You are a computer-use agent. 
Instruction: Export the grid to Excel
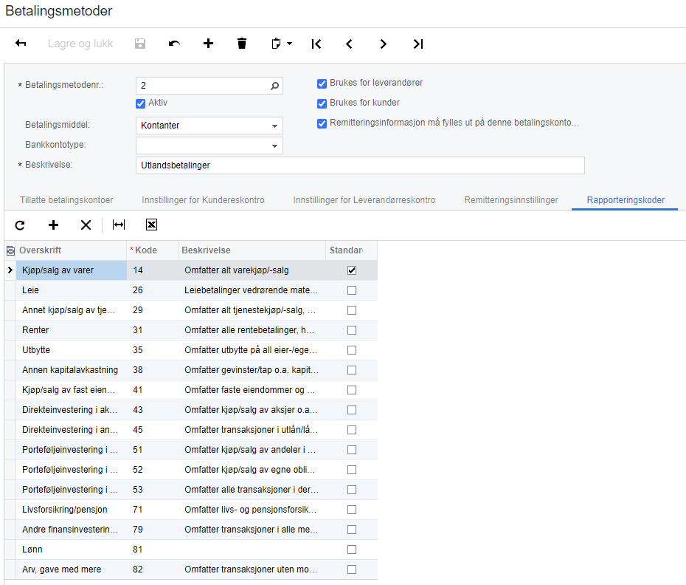point(151,225)
